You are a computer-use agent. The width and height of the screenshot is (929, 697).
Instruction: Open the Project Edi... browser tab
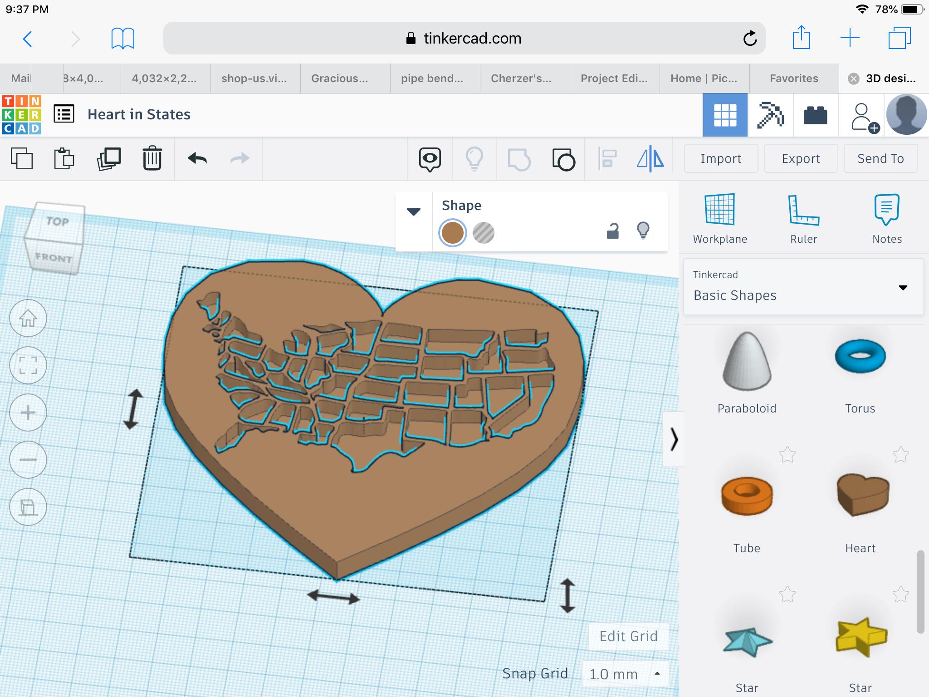point(614,79)
